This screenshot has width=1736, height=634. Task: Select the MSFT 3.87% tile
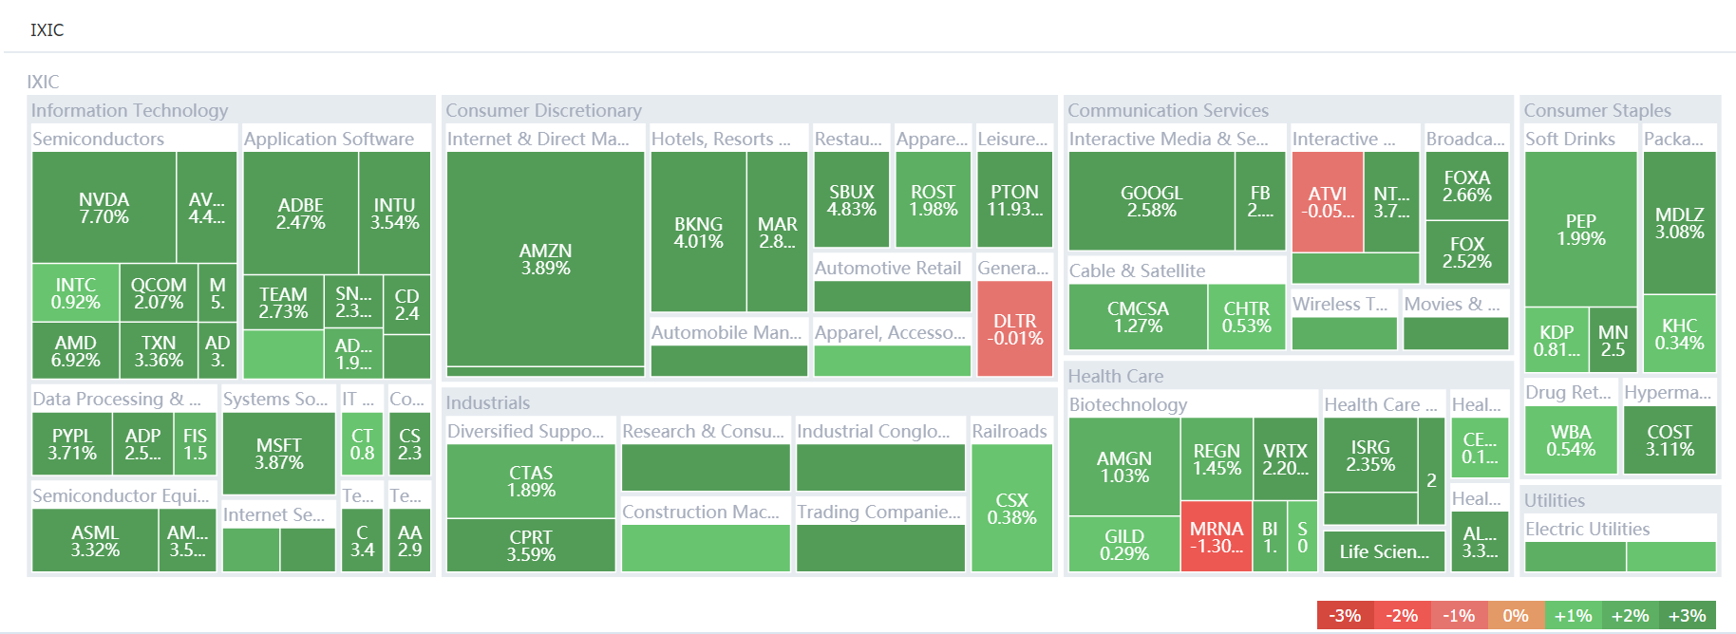[x=278, y=454]
